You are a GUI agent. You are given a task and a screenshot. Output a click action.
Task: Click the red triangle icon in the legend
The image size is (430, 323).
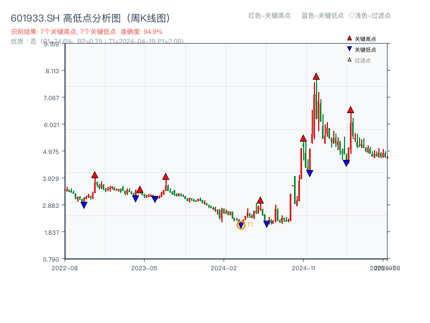pos(349,38)
